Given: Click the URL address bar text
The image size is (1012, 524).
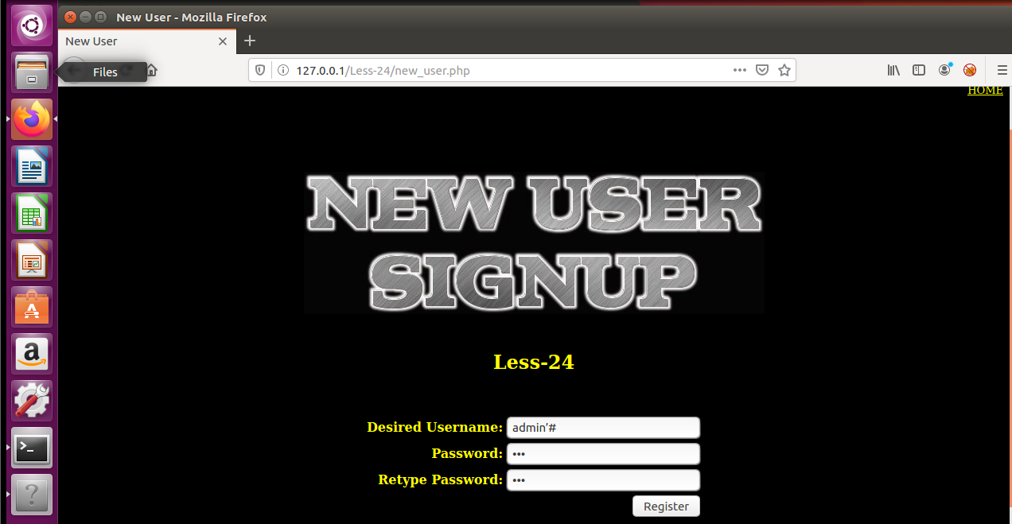Looking at the screenshot, I should (x=383, y=71).
